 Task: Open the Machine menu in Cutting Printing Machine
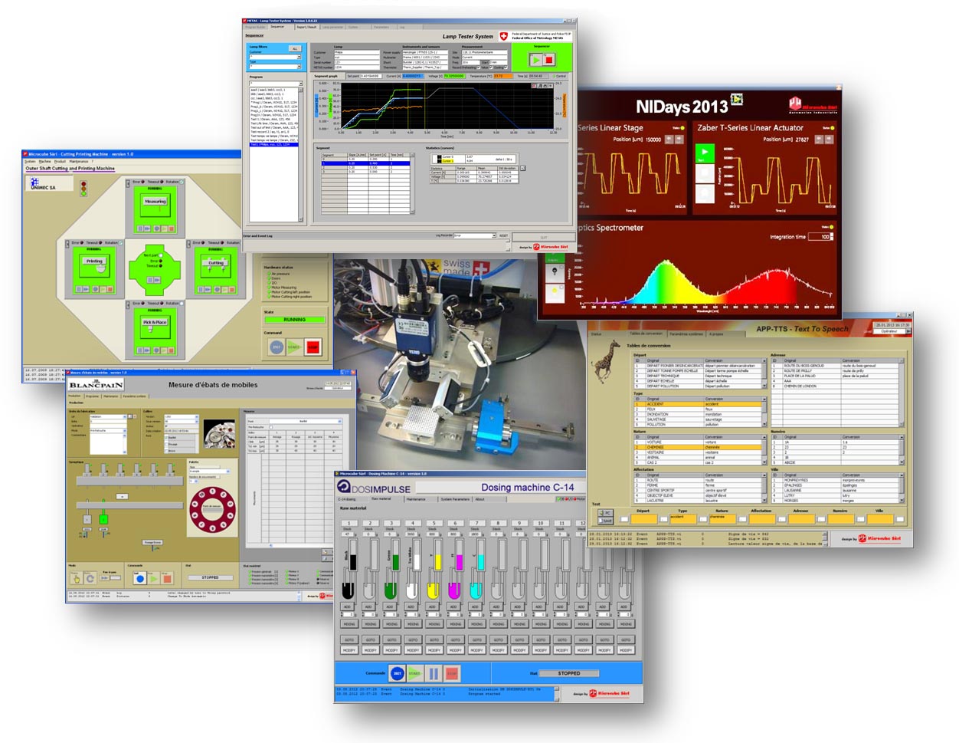(x=44, y=161)
